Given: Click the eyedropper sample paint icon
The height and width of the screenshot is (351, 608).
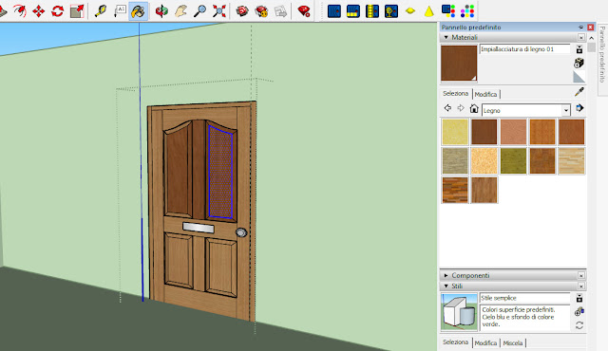Looking at the screenshot, I should (579, 92).
